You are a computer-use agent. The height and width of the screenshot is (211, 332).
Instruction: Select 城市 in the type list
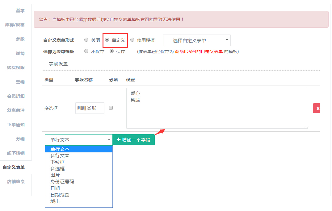coord(55,201)
